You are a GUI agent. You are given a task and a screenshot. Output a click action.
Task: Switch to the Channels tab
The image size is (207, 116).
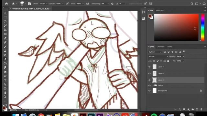[160, 47]
